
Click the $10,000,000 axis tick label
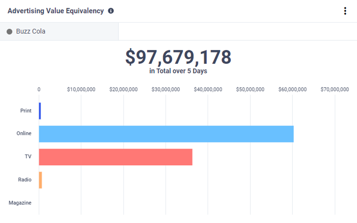pyautogui.click(x=81, y=89)
